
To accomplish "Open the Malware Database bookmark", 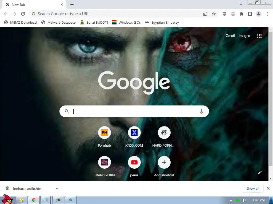I will [x=58, y=23].
